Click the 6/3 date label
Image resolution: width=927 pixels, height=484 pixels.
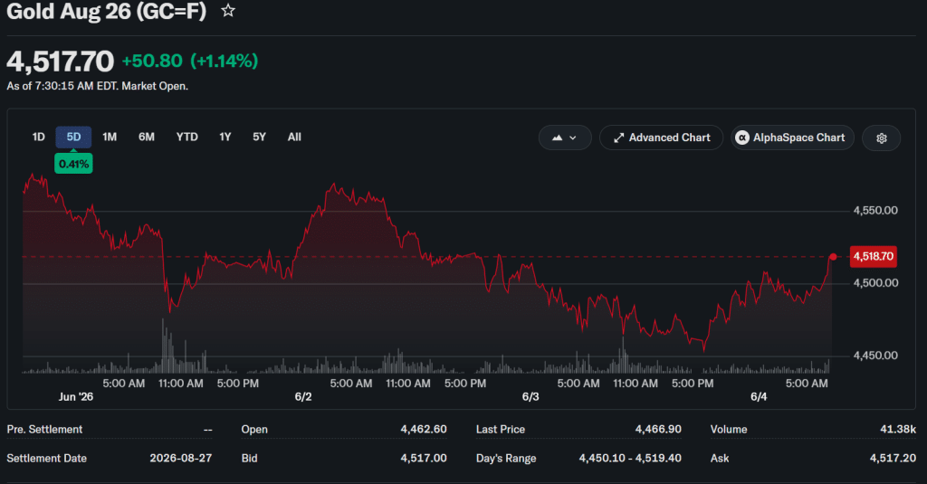530,397
